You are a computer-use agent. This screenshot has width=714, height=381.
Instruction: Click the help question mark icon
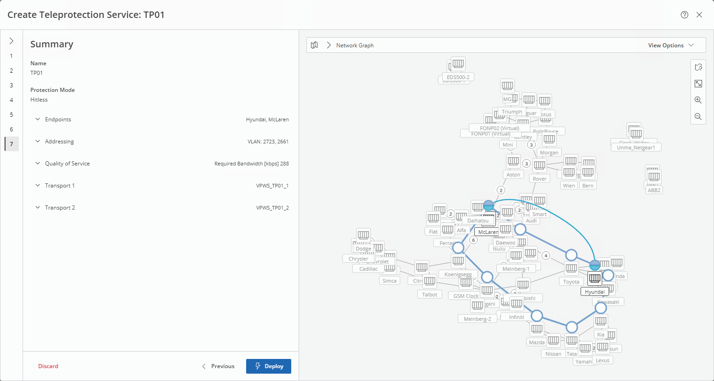click(x=685, y=15)
